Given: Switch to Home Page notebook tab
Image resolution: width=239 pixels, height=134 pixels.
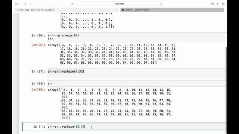Looking at the screenshot, I should pos(67,10).
